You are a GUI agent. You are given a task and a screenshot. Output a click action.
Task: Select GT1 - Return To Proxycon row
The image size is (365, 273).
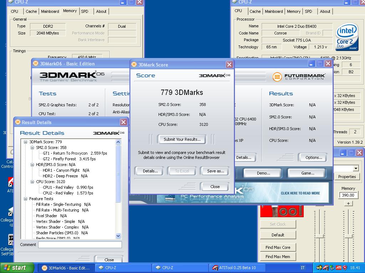75,153
